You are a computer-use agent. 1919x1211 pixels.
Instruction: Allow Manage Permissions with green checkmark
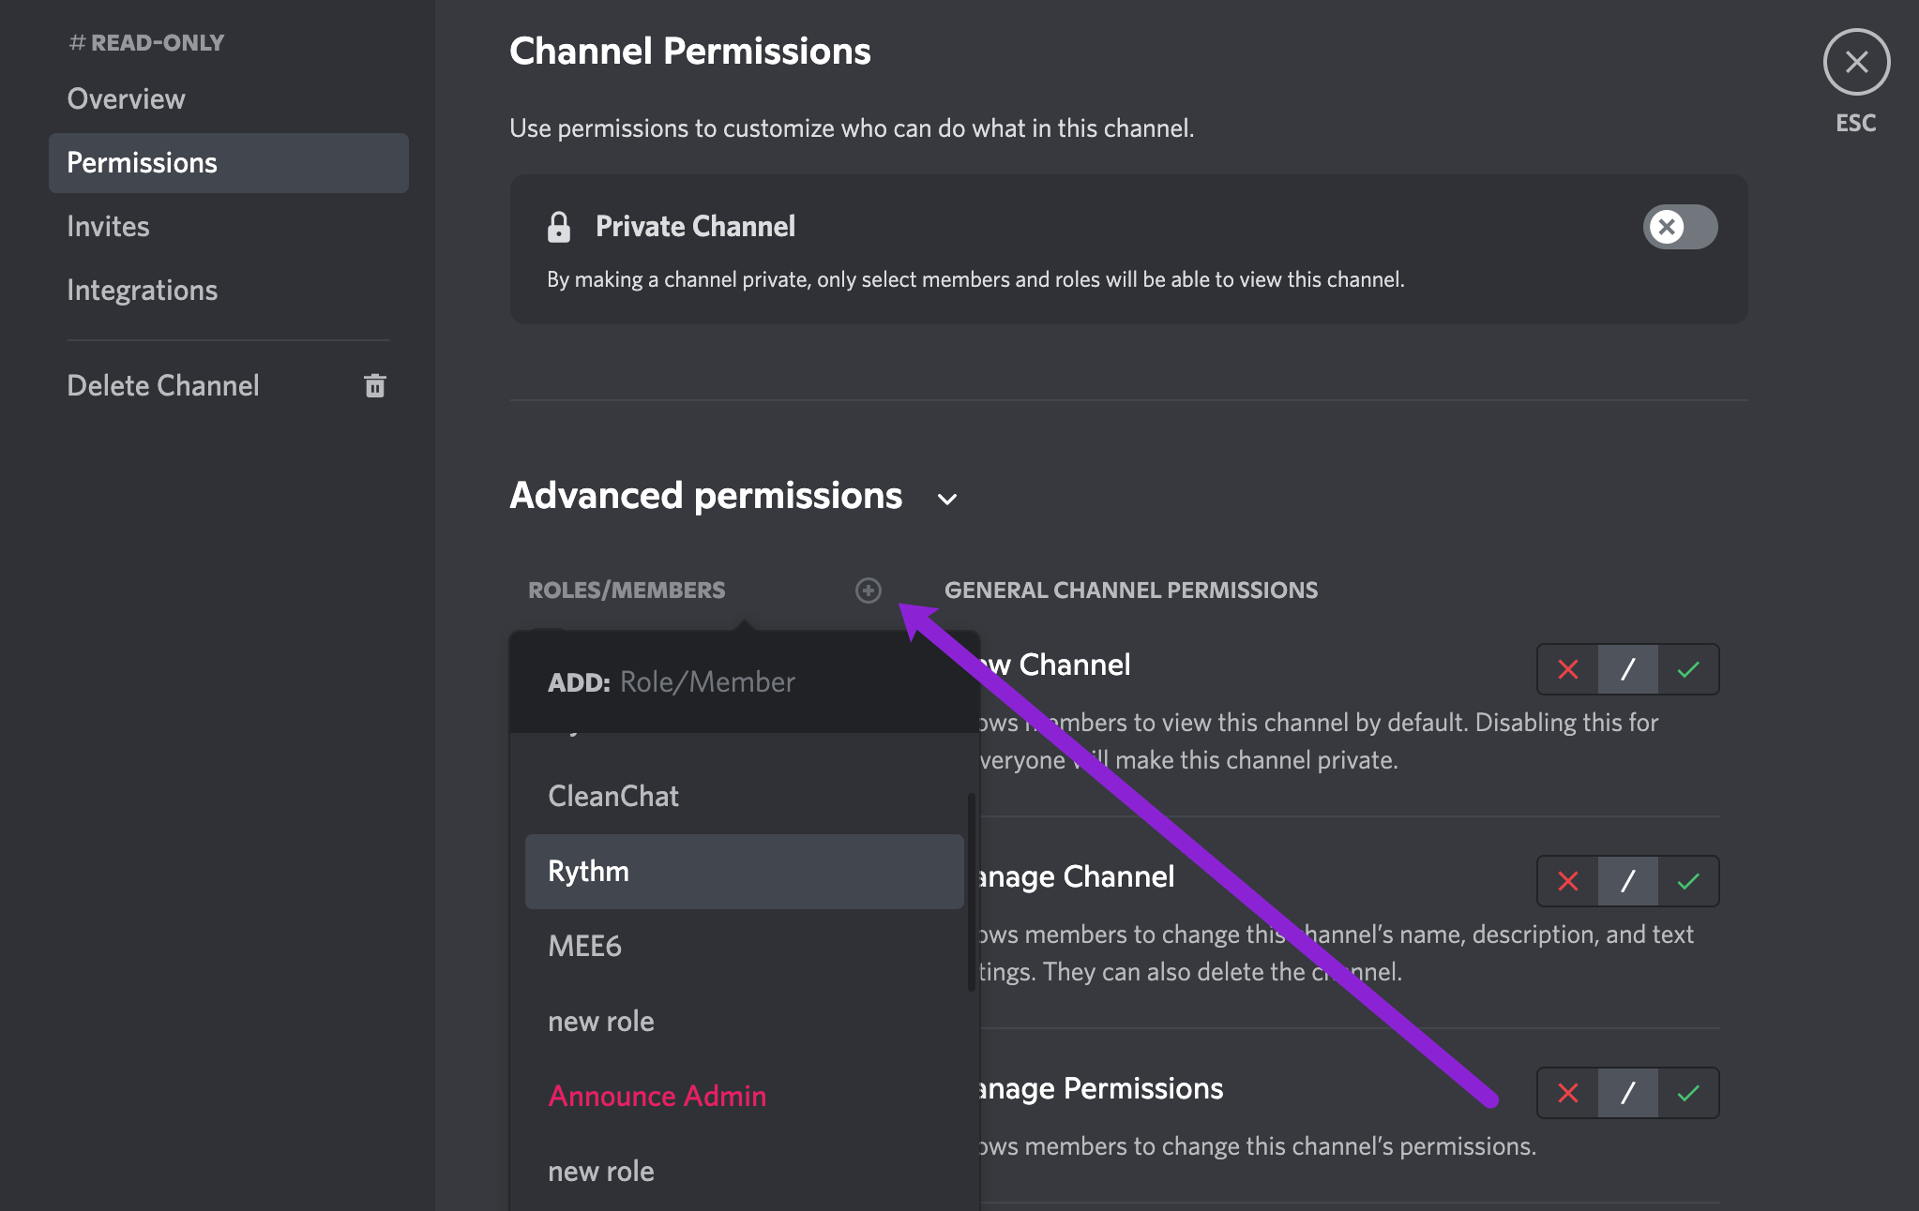click(x=1688, y=1093)
